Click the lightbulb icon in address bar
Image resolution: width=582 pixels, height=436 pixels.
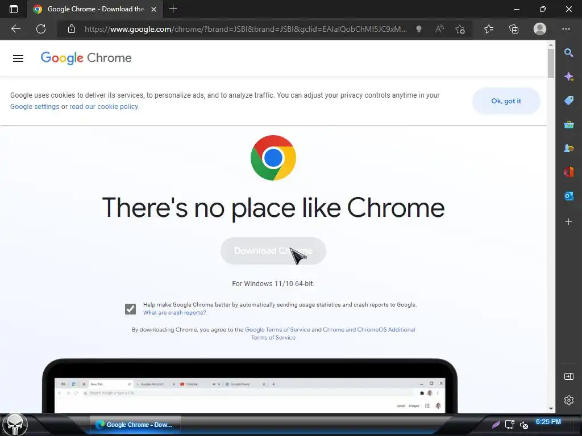[x=419, y=29]
